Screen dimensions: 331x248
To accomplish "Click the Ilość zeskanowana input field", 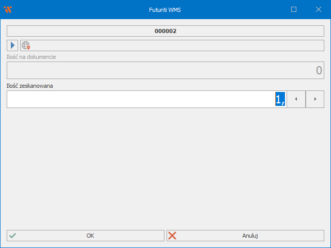I will [x=140, y=99].
